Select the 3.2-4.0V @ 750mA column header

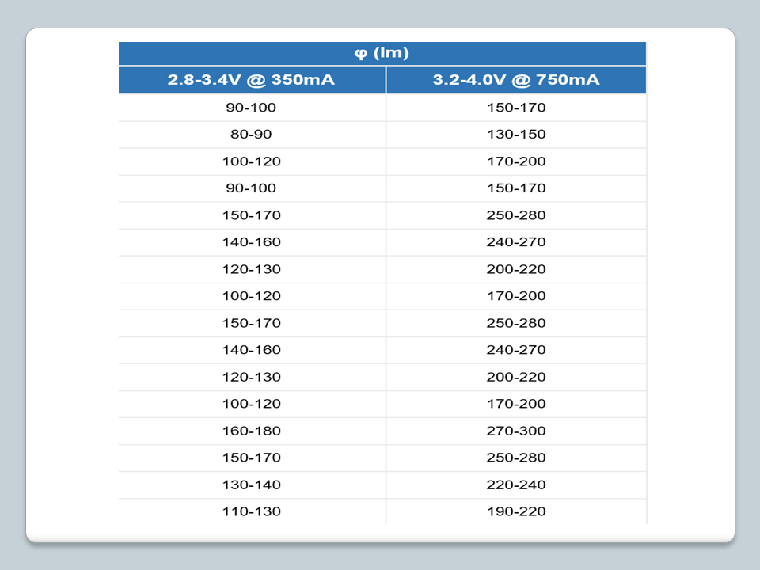point(516,80)
